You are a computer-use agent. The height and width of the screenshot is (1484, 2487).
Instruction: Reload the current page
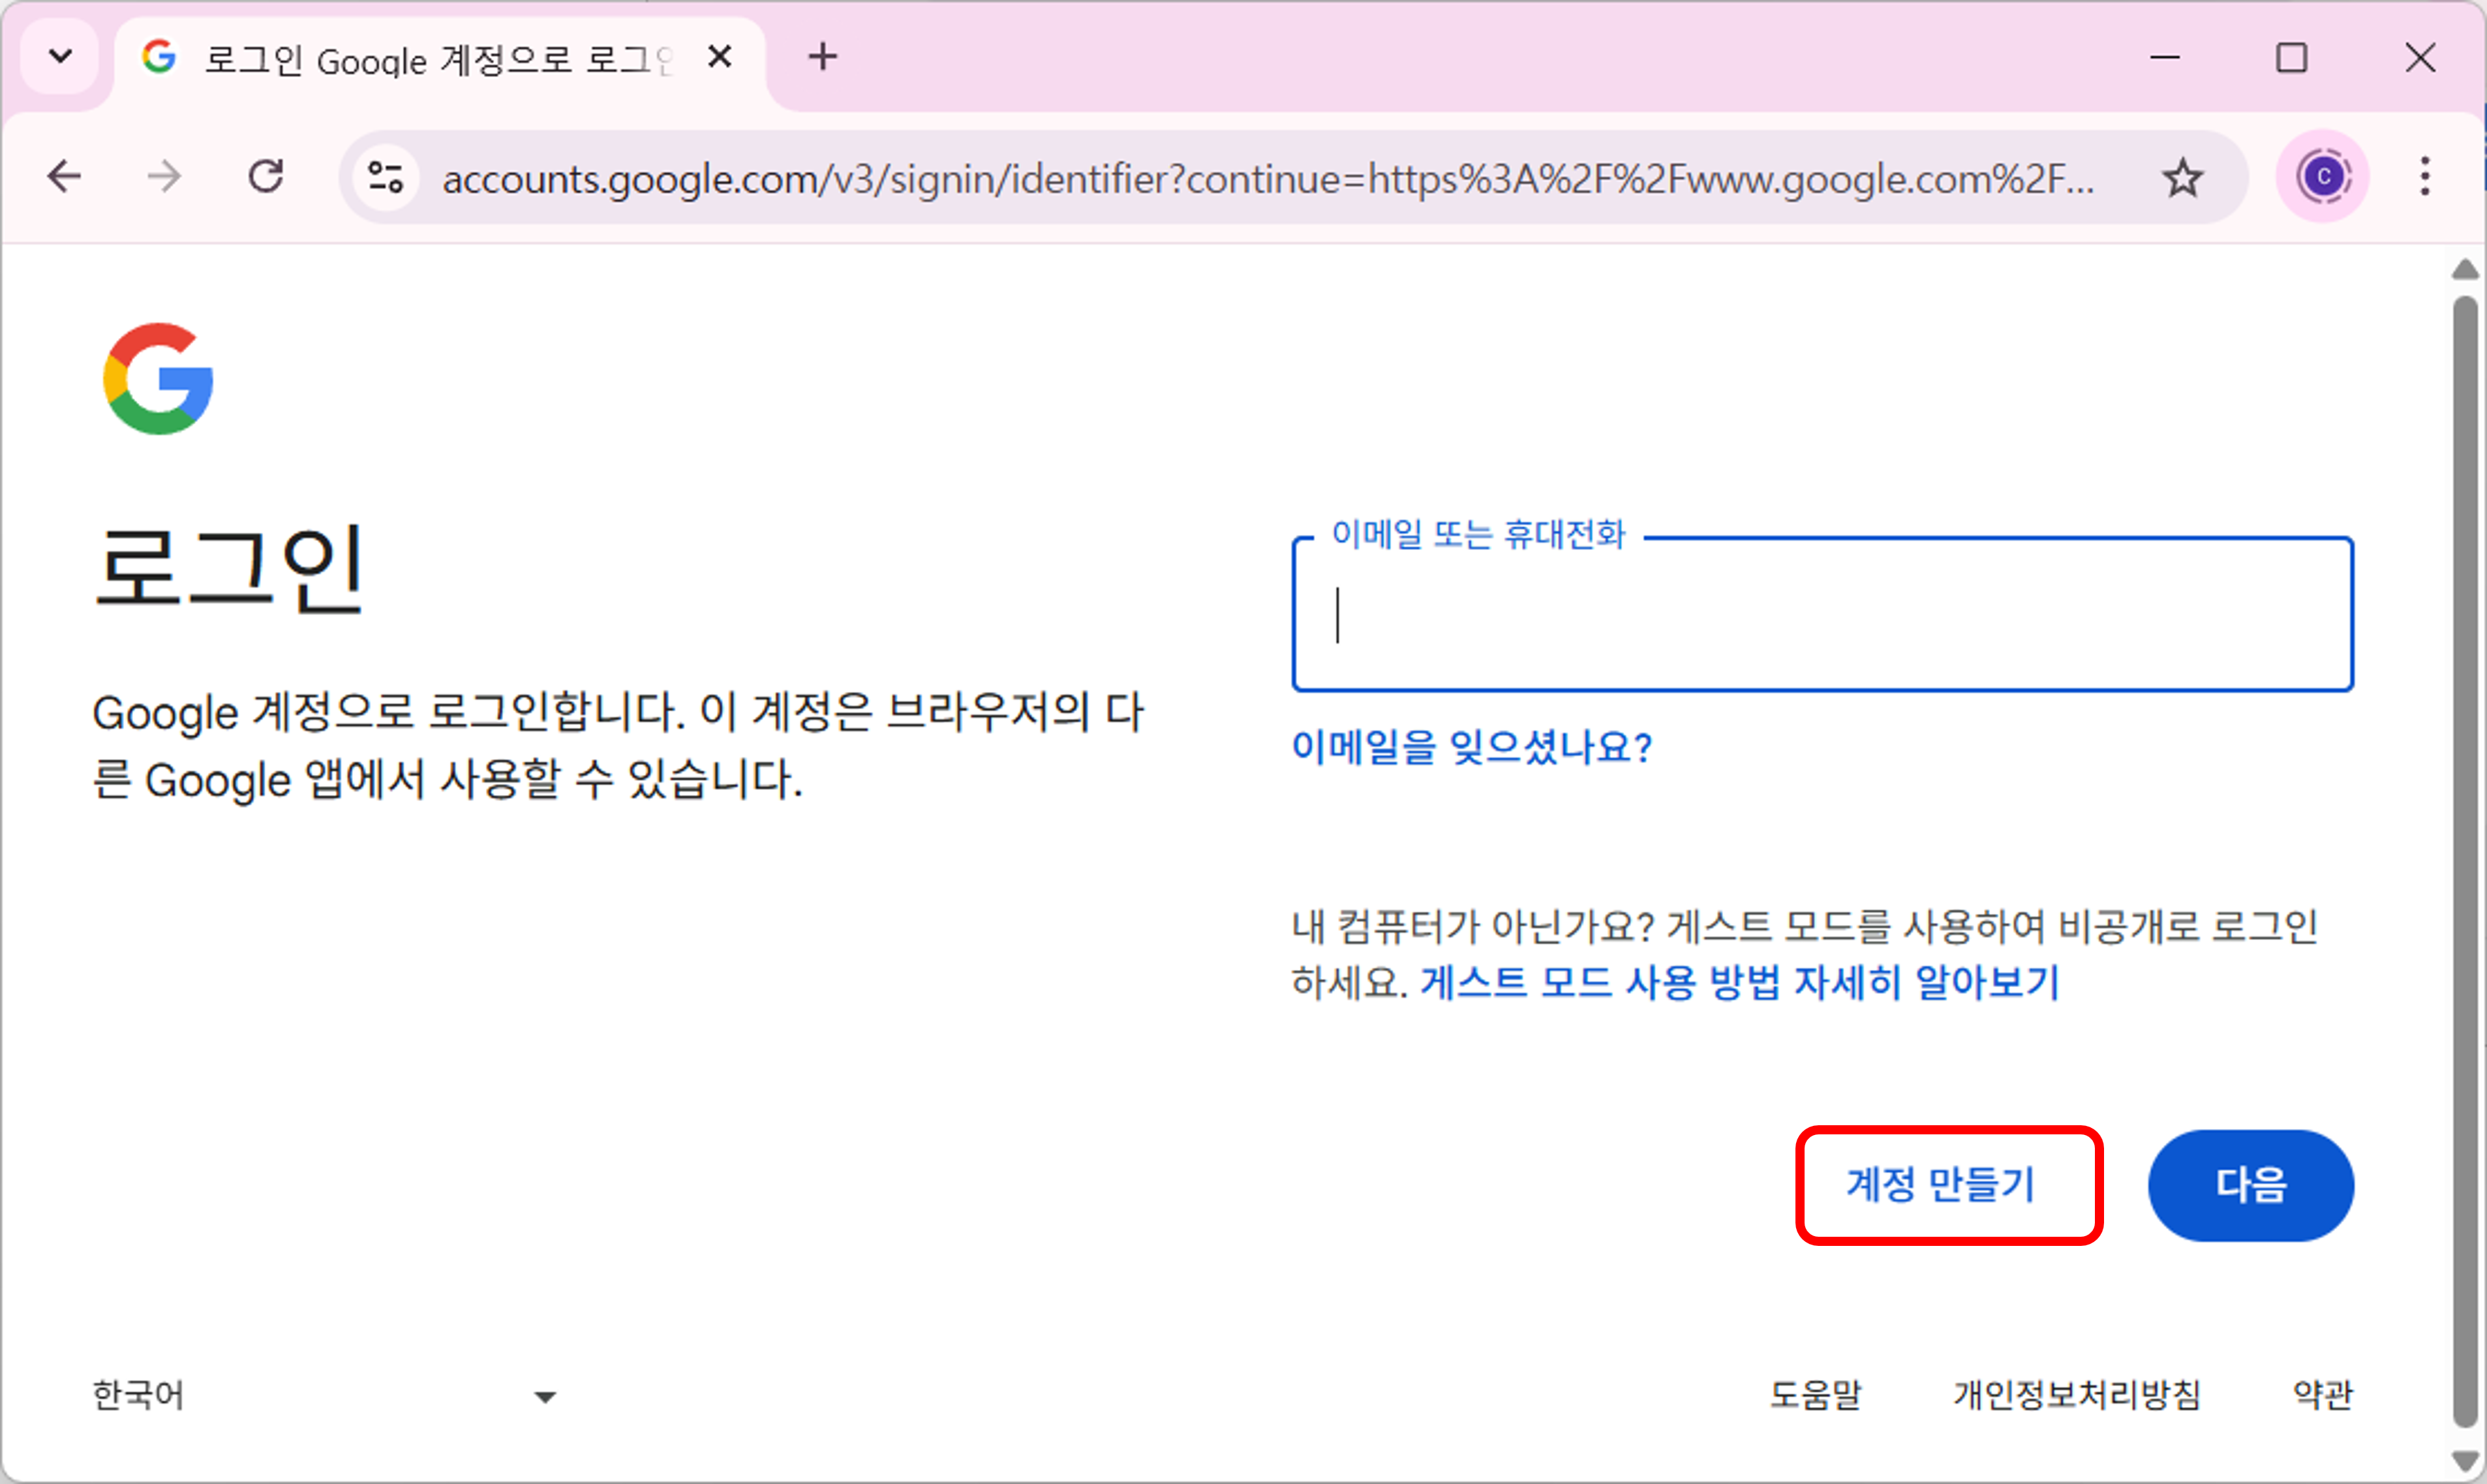coord(266,177)
